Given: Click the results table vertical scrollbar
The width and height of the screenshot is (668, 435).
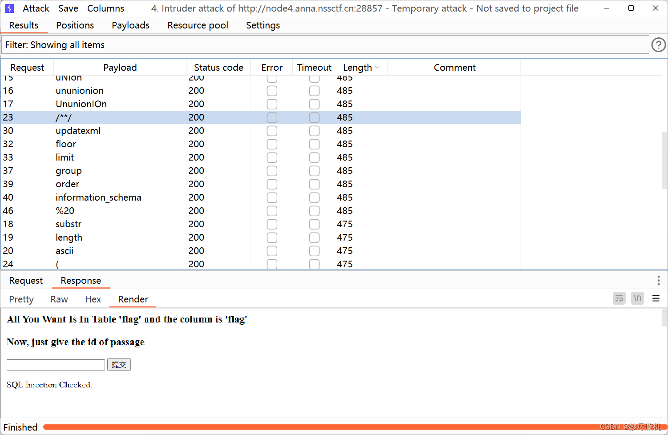Looking at the screenshot, I should click(664, 160).
